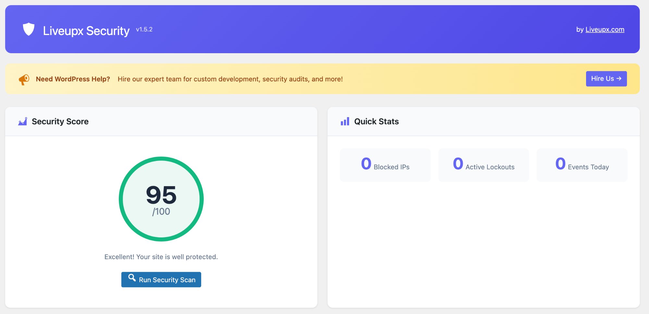Click the Security Score chart icon

pyautogui.click(x=23, y=121)
